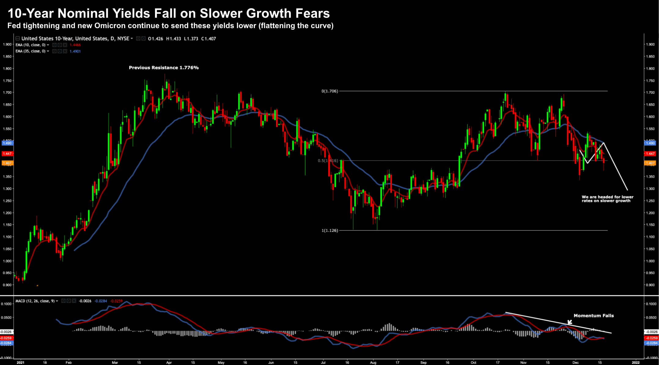Screen dimensions: 659x365
Task: Click the 'Momentum Falls' annotation in MACD pane
Action: coord(593,315)
